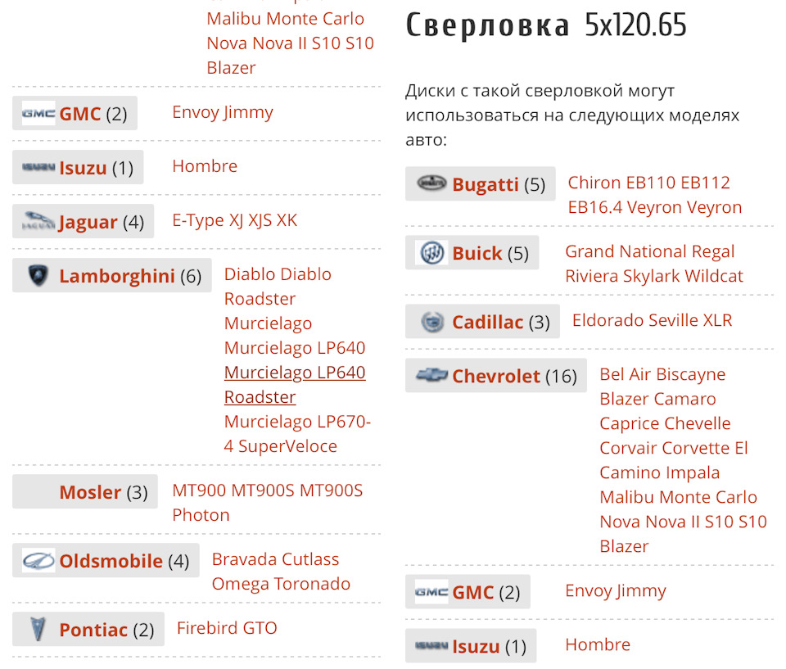Click the Сверловка 5x120.65 heading
The image size is (786, 669).
(546, 26)
